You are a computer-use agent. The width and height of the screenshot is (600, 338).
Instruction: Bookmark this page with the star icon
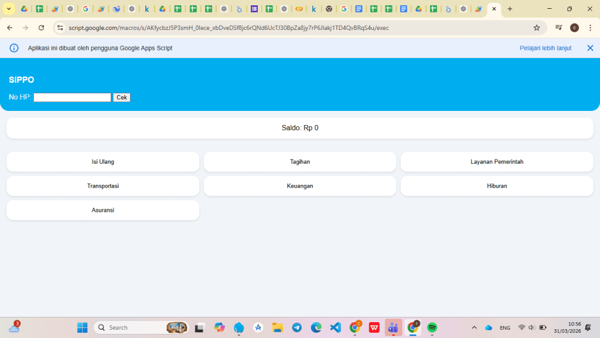(536, 28)
